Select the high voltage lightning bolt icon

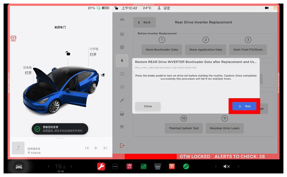tap(122, 61)
